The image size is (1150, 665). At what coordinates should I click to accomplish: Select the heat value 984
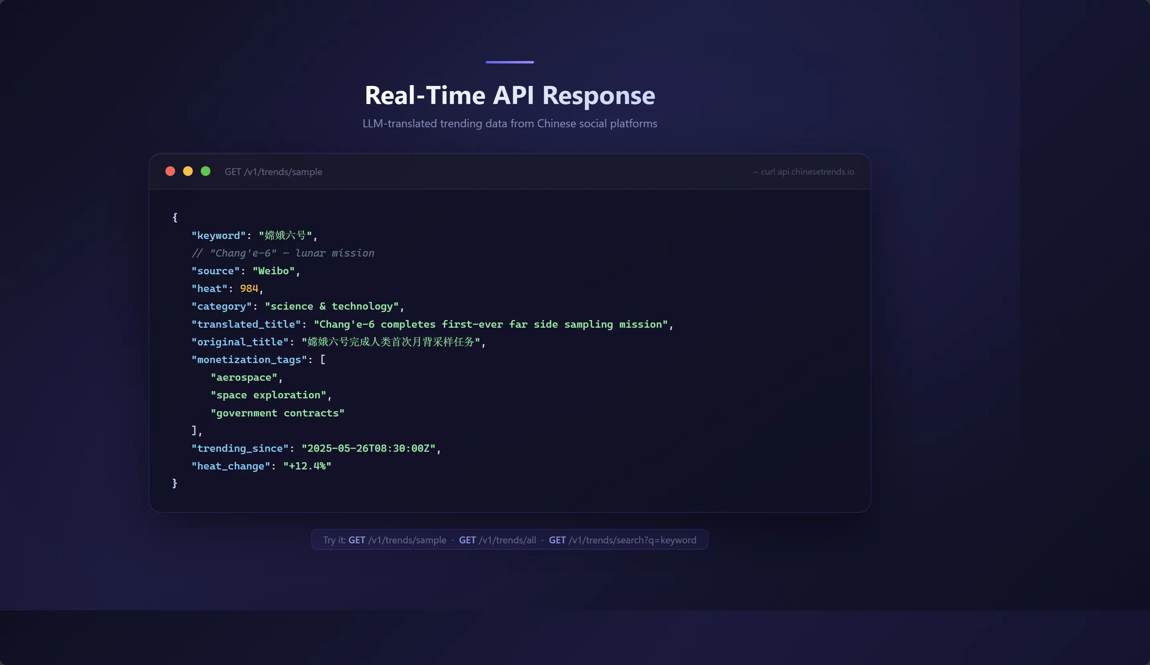tap(249, 289)
